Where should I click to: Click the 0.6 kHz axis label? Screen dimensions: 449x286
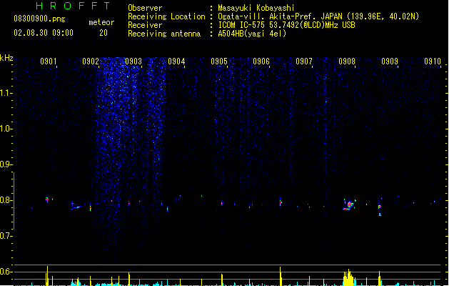point(6,272)
